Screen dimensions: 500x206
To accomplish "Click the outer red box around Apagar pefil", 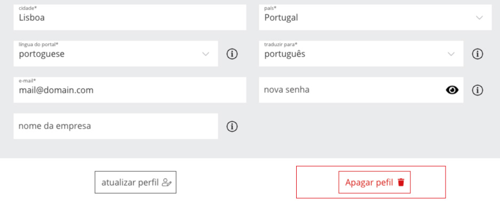I will pos(371,182).
